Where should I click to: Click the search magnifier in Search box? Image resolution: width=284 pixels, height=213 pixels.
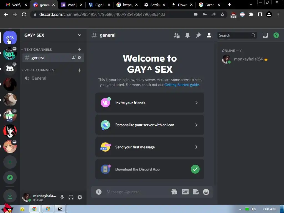click(x=253, y=35)
